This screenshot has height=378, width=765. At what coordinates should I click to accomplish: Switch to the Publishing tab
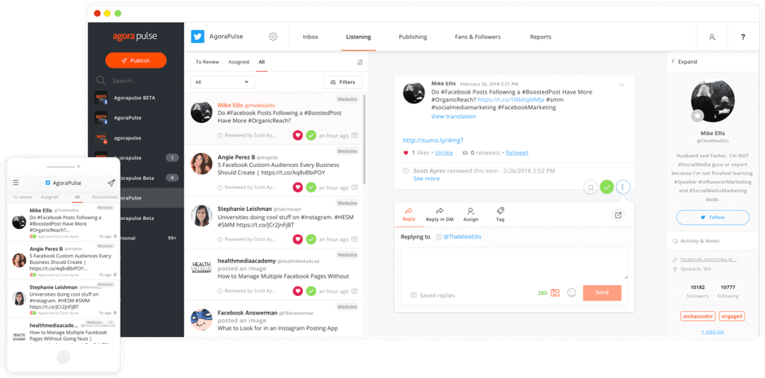pyautogui.click(x=413, y=37)
